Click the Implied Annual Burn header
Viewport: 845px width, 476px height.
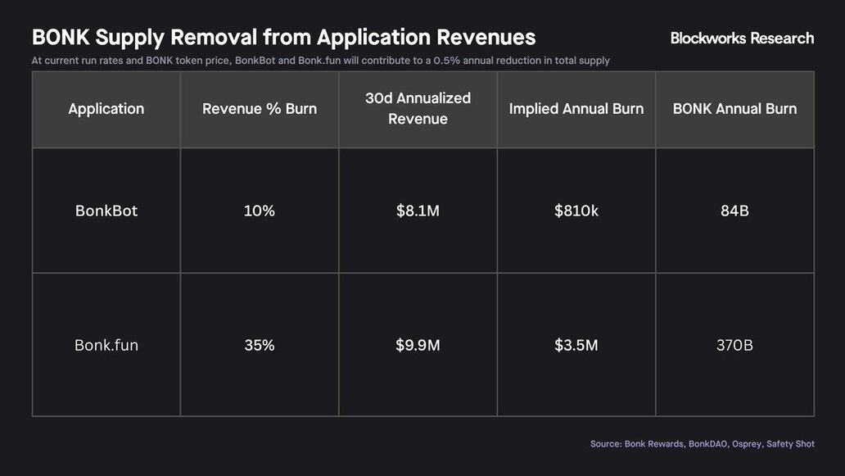click(x=576, y=109)
